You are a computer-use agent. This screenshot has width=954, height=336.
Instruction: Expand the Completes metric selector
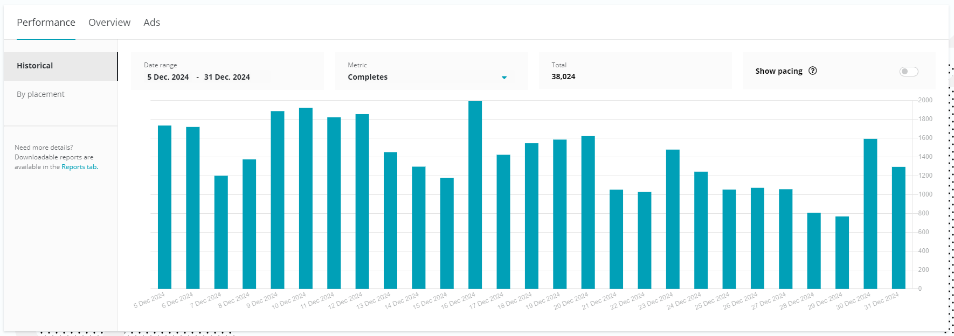(x=368, y=77)
